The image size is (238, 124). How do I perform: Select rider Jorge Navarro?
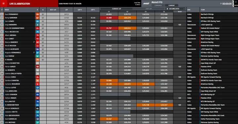[11, 25]
